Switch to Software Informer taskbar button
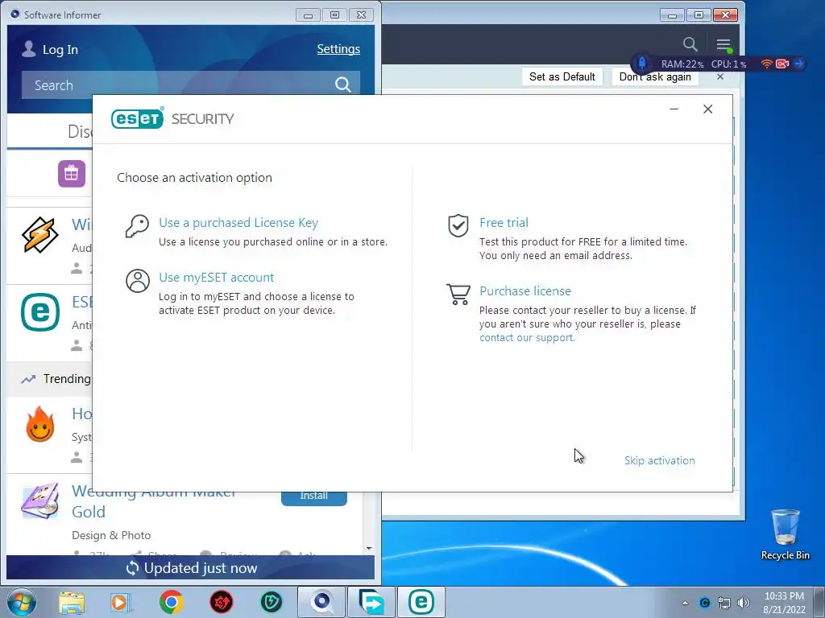 (321, 602)
